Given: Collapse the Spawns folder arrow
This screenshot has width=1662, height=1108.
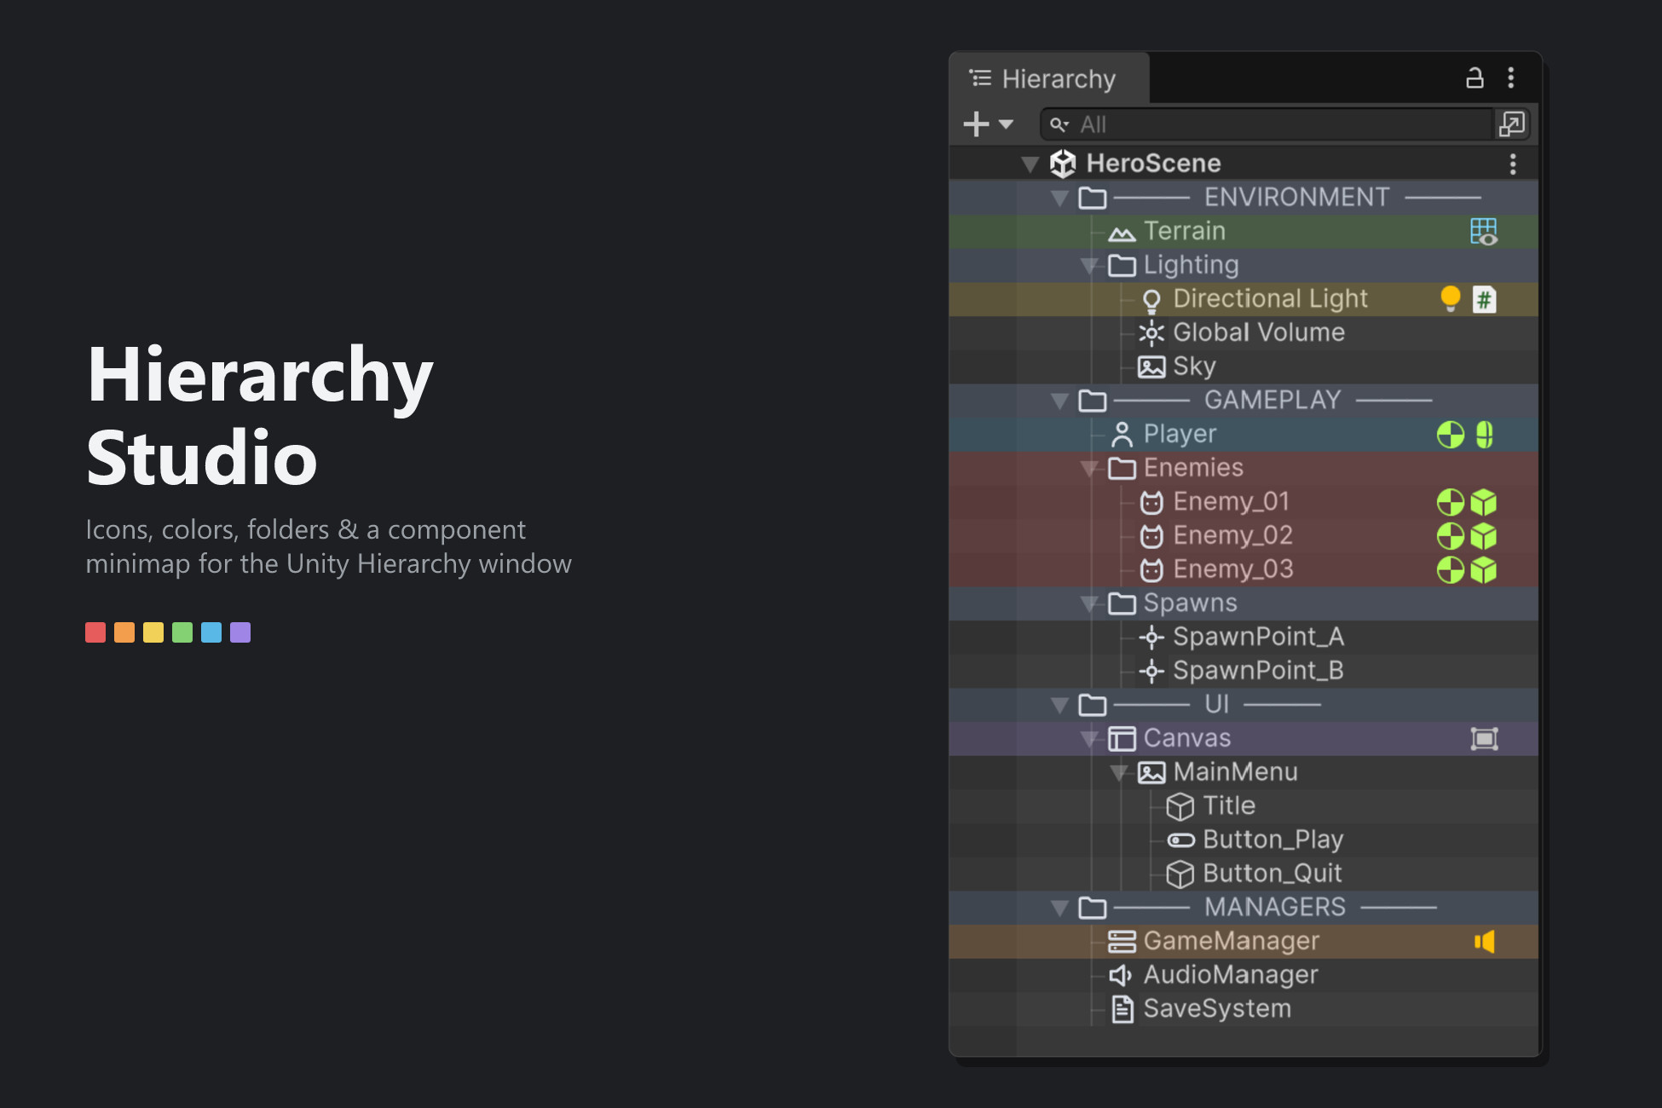Looking at the screenshot, I should click(1088, 604).
